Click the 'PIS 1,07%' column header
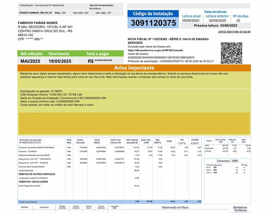The image size is (269, 213). (182, 142)
